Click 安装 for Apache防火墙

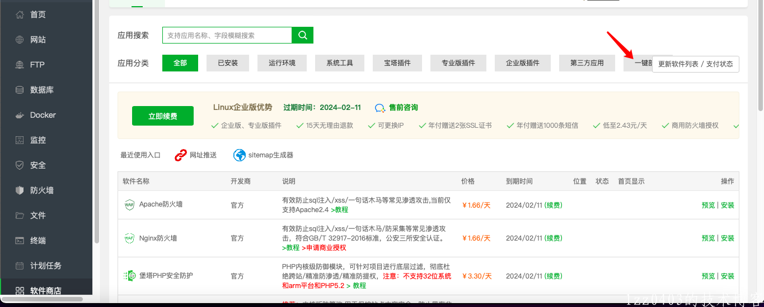[x=728, y=205]
